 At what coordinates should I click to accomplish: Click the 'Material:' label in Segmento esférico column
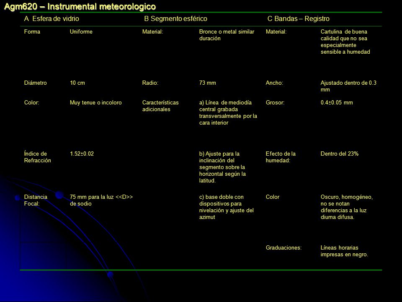tap(152, 31)
